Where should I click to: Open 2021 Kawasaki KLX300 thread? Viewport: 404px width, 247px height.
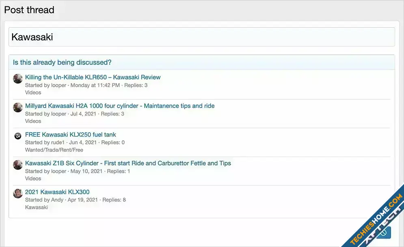57,192
